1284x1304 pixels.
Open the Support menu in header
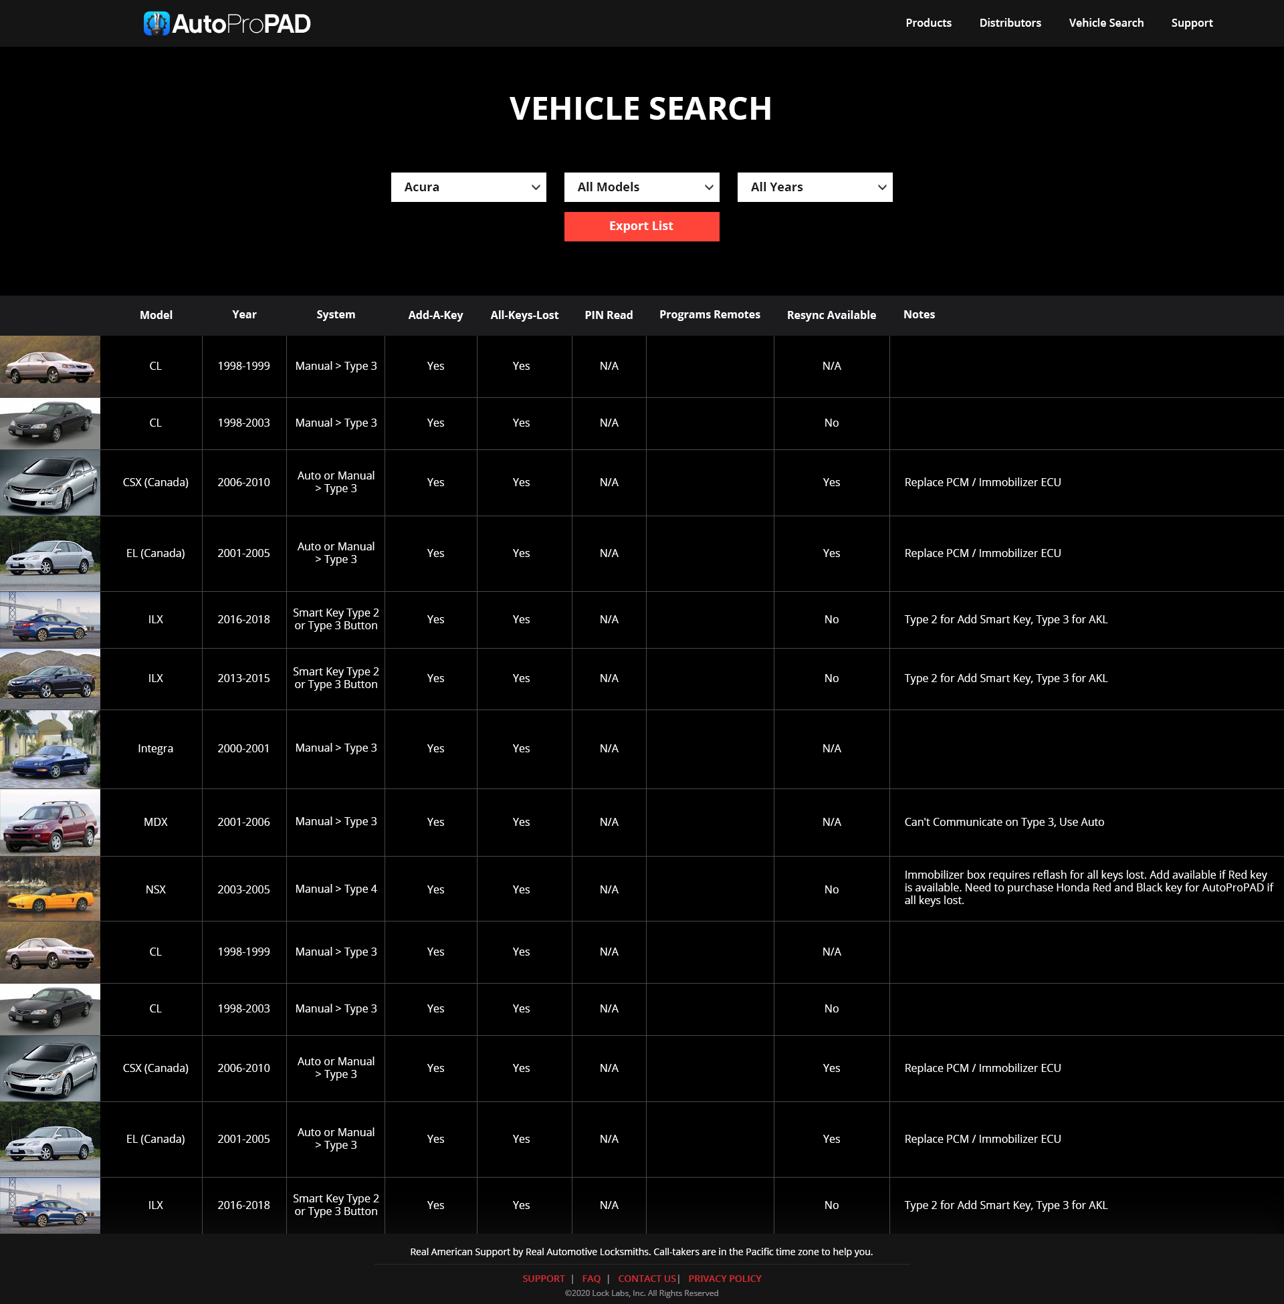[1191, 23]
